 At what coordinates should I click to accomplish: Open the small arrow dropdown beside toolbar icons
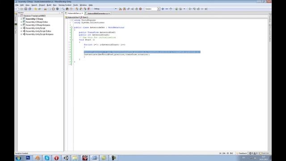pos(184,9)
